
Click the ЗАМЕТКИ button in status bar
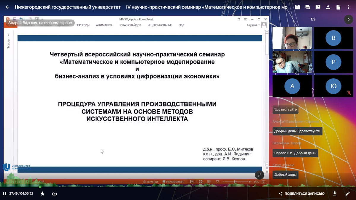point(150,182)
